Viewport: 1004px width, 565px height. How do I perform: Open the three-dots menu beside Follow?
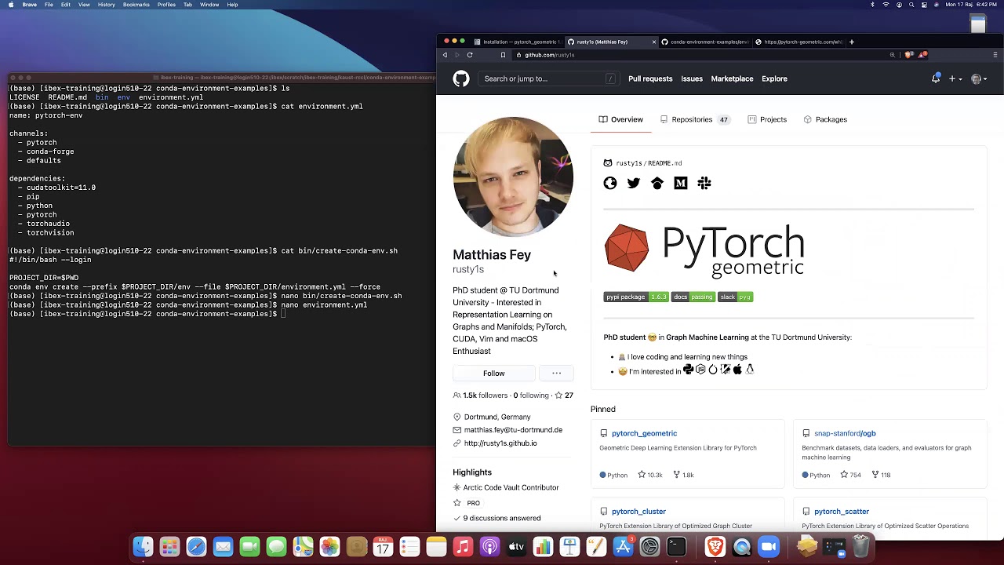556,374
